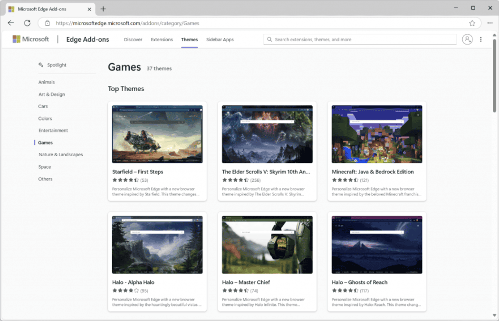The image size is (499, 321).
Task: Open the Add-ons site options menu
Action: [480, 39]
